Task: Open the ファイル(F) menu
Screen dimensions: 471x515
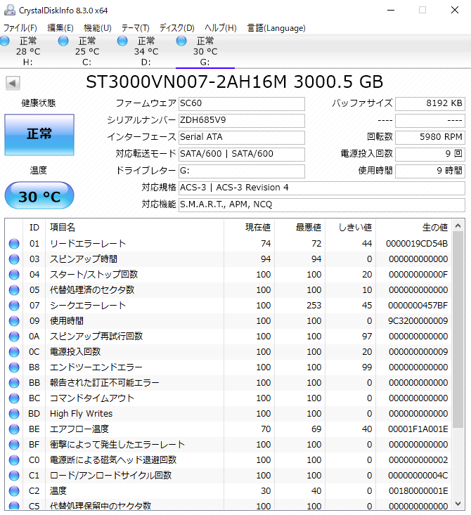Action: tap(20, 28)
